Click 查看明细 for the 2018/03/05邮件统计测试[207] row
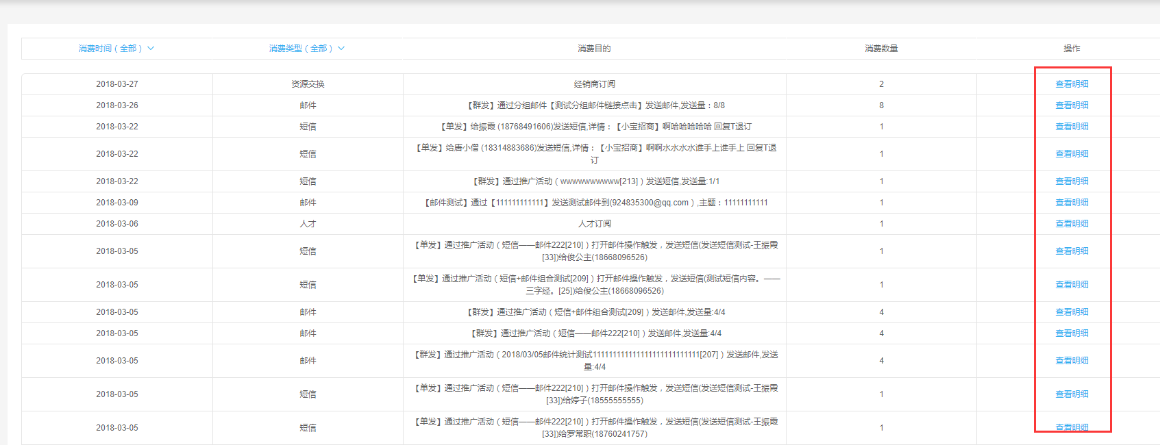The width and height of the screenshot is (1160, 445). click(x=1072, y=361)
